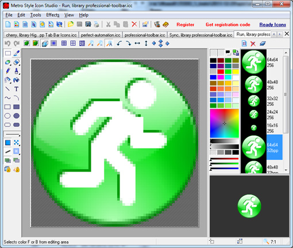Click the rotate left arrow icon
The height and width of the screenshot is (248, 293).
119,44
